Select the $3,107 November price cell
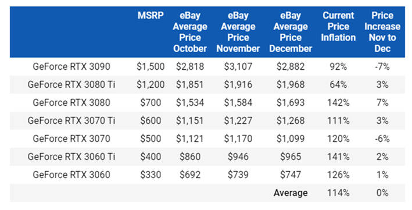The height and width of the screenshot is (210, 412). tap(238, 66)
